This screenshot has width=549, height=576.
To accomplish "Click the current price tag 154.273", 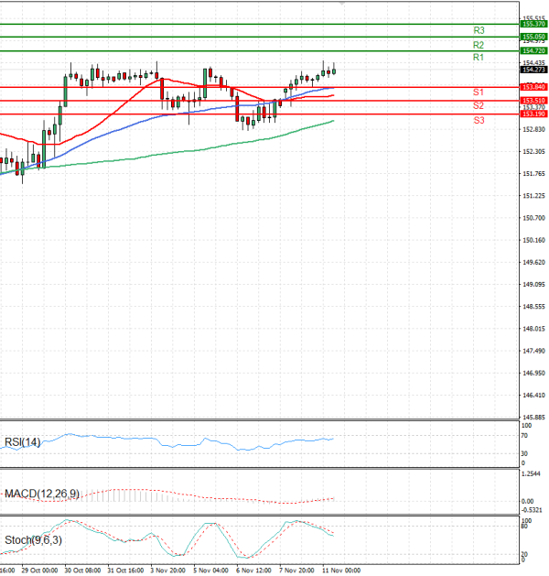I will click(533, 70).
